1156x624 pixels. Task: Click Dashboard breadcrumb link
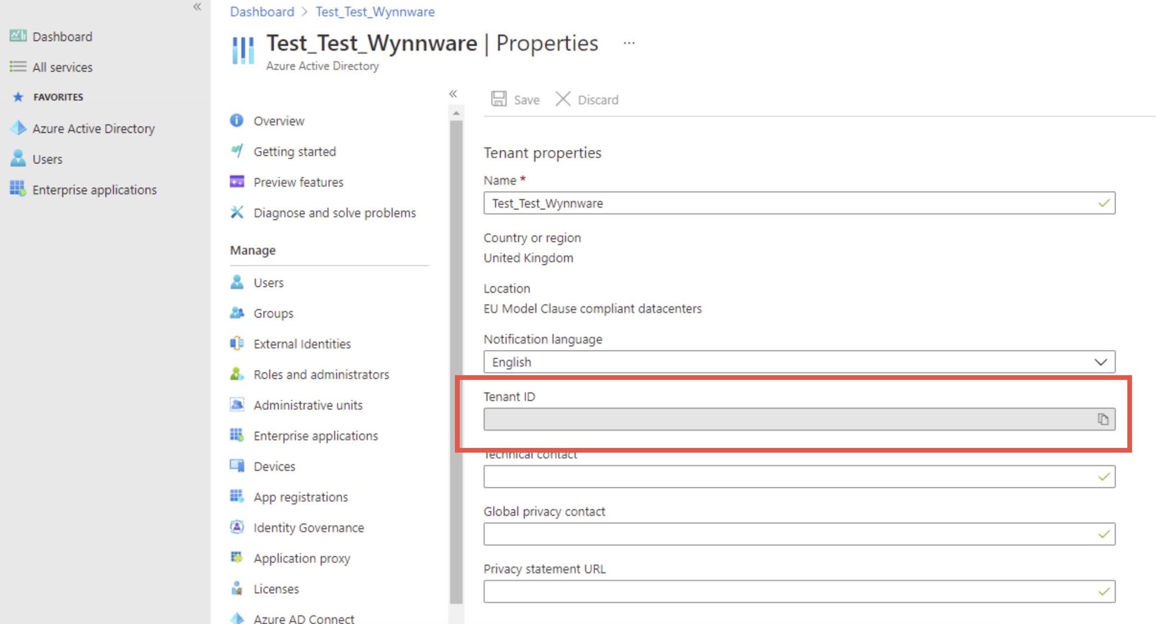point(262,12)
